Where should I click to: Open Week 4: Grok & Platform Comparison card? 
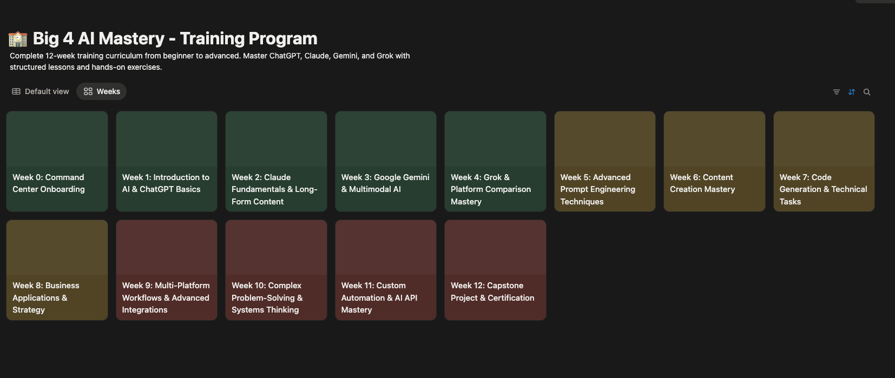point(495,161)
